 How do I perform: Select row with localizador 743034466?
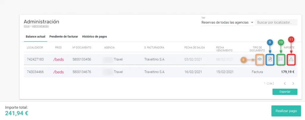click(x=35, y=72)
